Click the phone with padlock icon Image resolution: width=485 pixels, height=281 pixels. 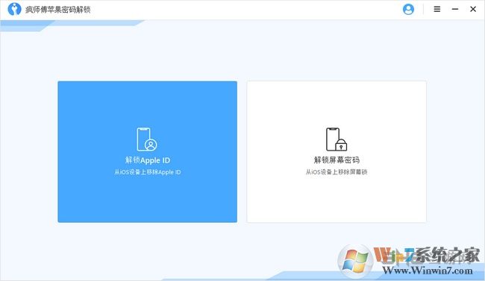(x=337, y=139)
